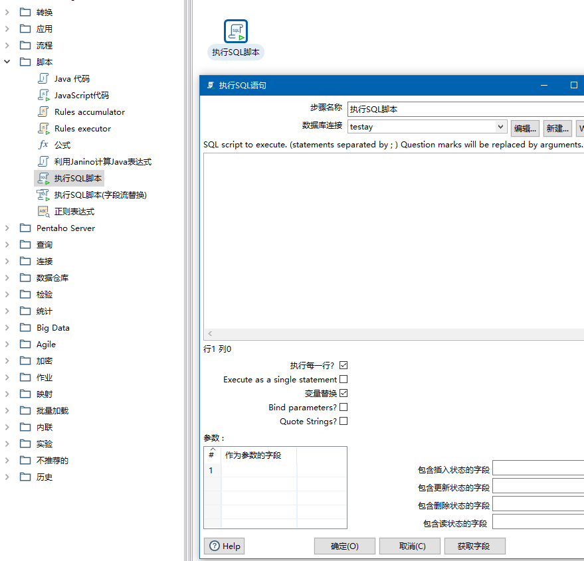
Task: Toggle the 变量替换 checkbox
Action: coord(343,393)
